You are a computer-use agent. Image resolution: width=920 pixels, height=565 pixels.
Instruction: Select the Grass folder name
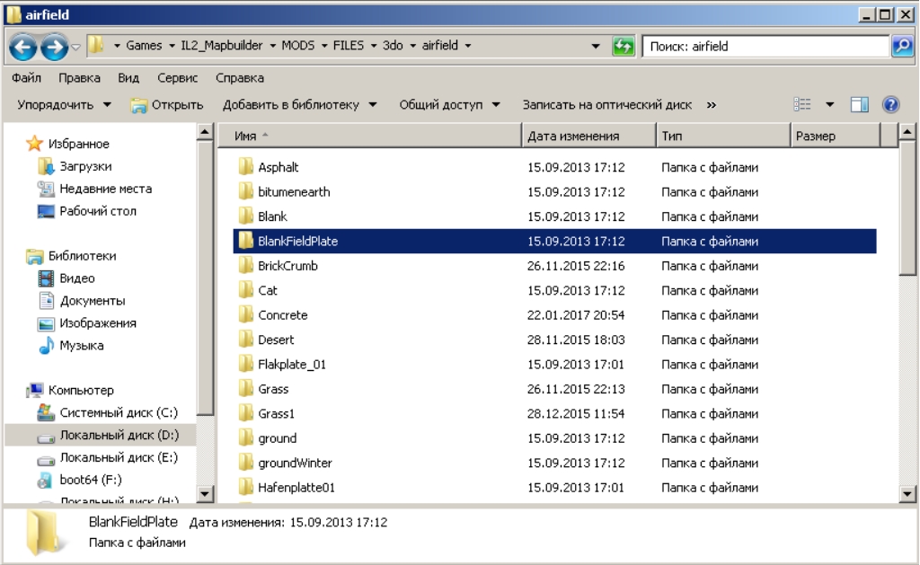pyautogui.click(x=273, y=389)
